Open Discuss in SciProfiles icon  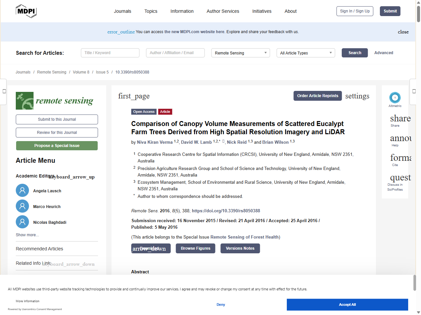(x=400, y=178)
